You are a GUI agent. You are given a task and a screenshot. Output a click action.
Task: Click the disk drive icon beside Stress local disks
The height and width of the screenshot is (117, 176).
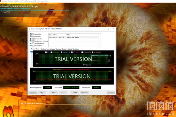(x=31, y=43)
